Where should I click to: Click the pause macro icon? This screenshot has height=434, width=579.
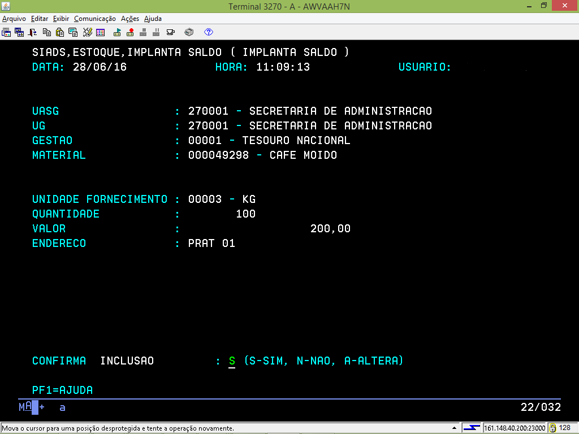[156, 32]
